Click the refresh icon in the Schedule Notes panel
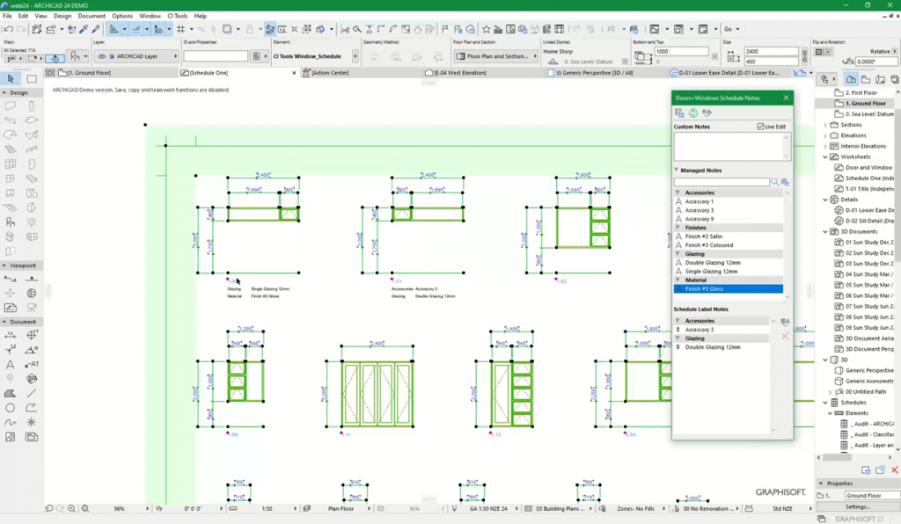This screenshot has height=524, width=901. point(693,113)
